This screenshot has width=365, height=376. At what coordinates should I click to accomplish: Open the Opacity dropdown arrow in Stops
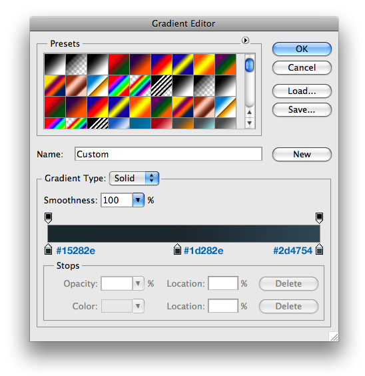coord(138,283)
